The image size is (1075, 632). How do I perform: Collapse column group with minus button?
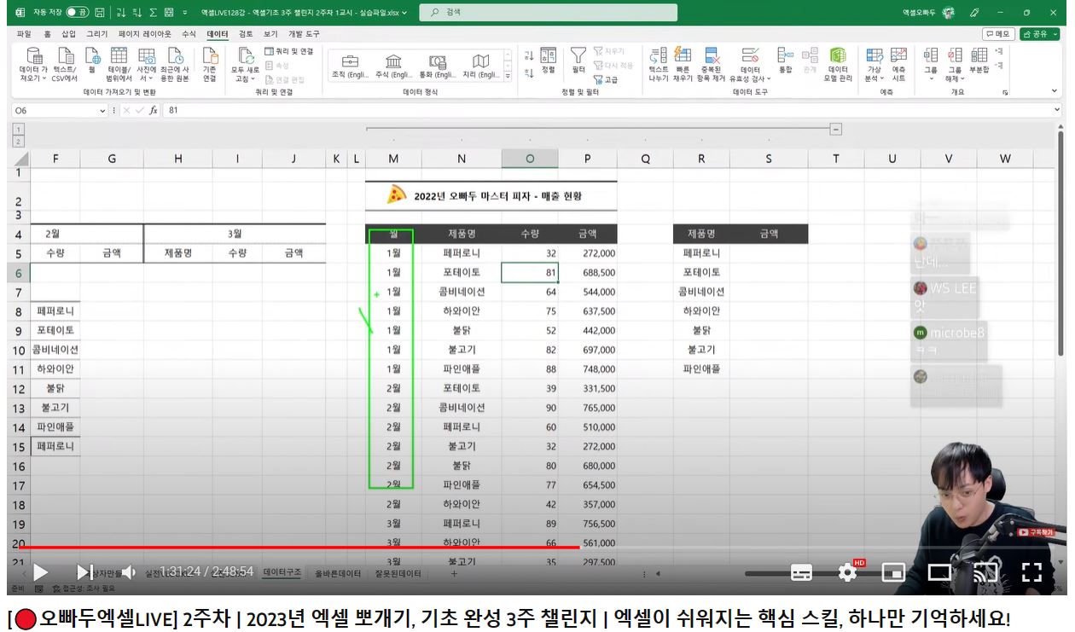pos(836,129)
